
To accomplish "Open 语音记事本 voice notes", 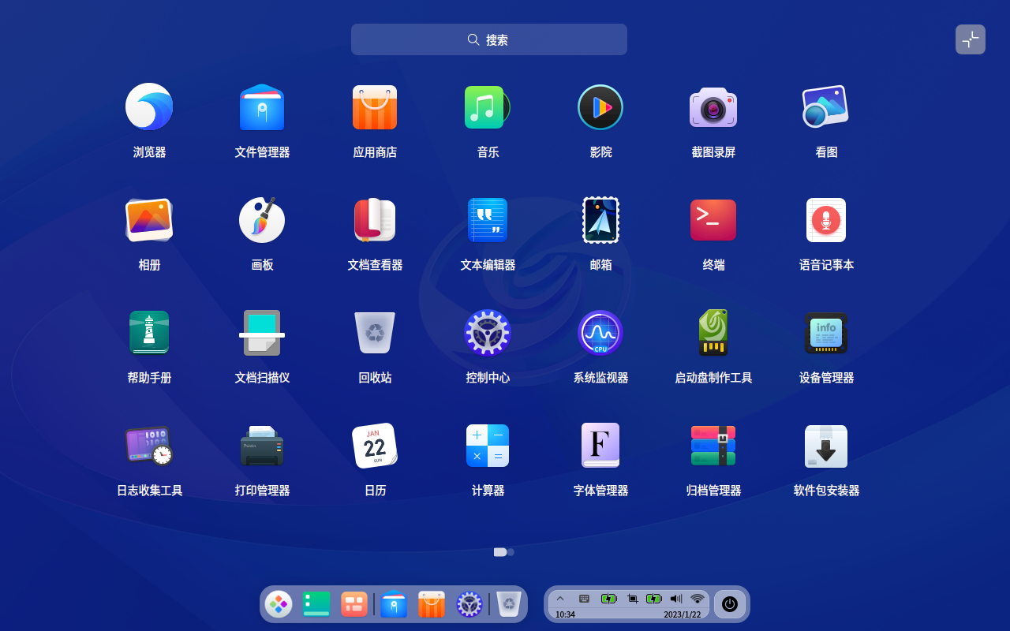I will tap(825, 220).
